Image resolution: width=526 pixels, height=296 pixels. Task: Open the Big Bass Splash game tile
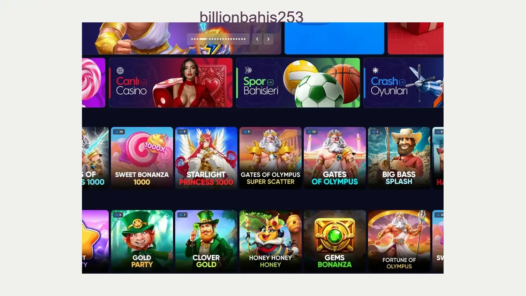click(x=399, y=158)
